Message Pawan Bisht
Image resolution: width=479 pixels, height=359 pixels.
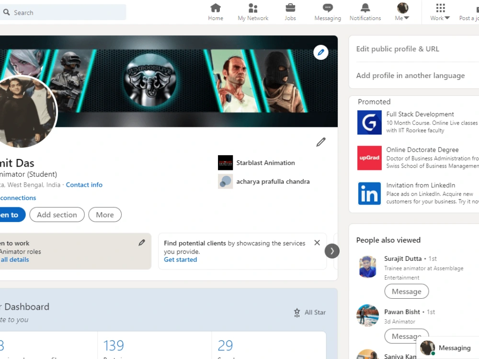406,336
